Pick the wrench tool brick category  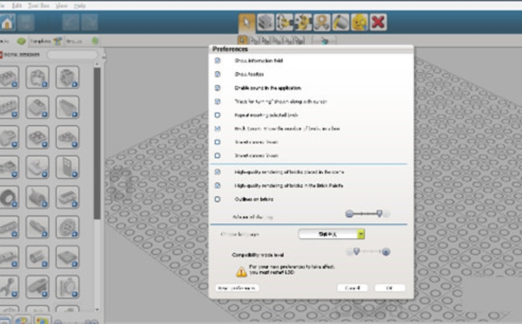pyautogui.click(x=8, y=287)
